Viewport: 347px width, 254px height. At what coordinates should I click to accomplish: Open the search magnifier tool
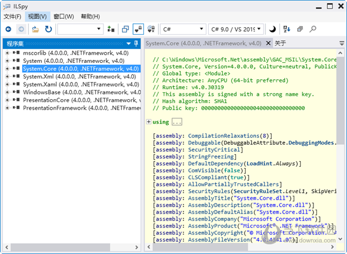pos(313,29)
